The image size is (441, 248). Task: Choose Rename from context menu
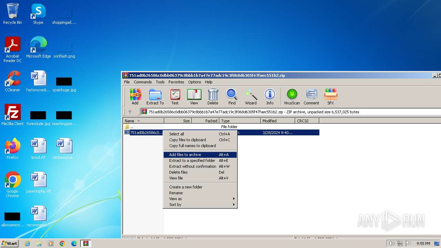coord(200,193)
